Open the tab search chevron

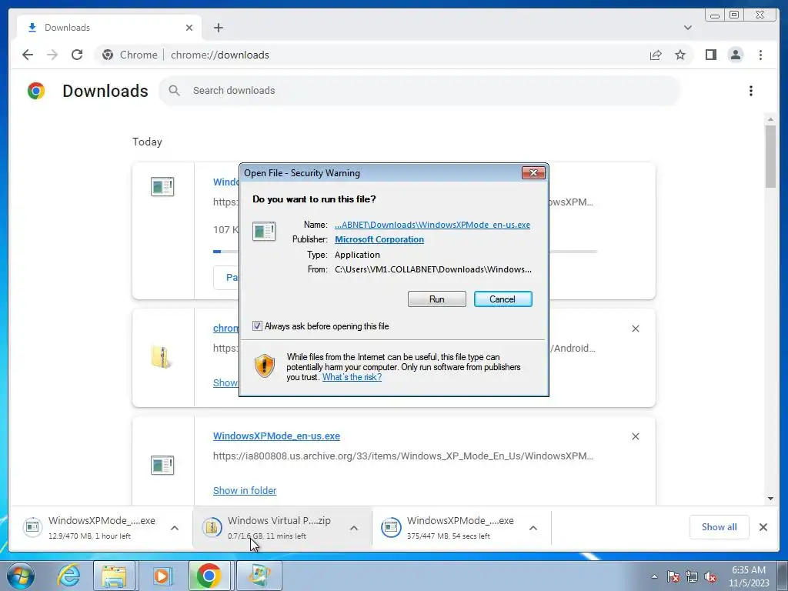pos(687,28)
